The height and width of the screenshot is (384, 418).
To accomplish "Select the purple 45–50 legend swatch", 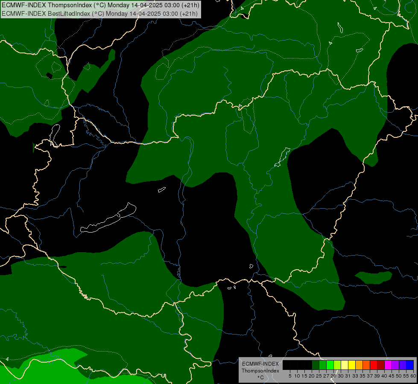I will click(395, 365).
